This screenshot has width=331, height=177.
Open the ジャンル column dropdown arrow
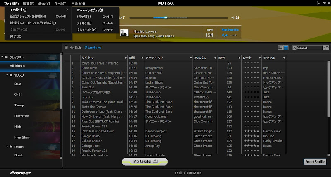point(284,58)
